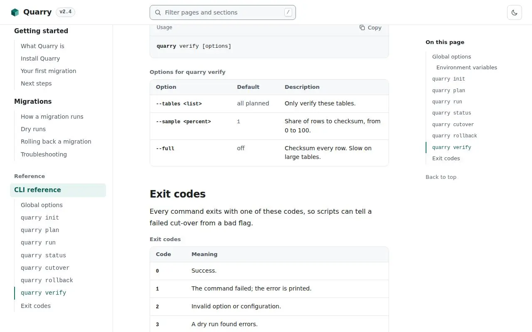Image resolution: width=532 pixels, height=332 pixels.
Task: Go to Rolling back a migration
Action: point(56,142)
